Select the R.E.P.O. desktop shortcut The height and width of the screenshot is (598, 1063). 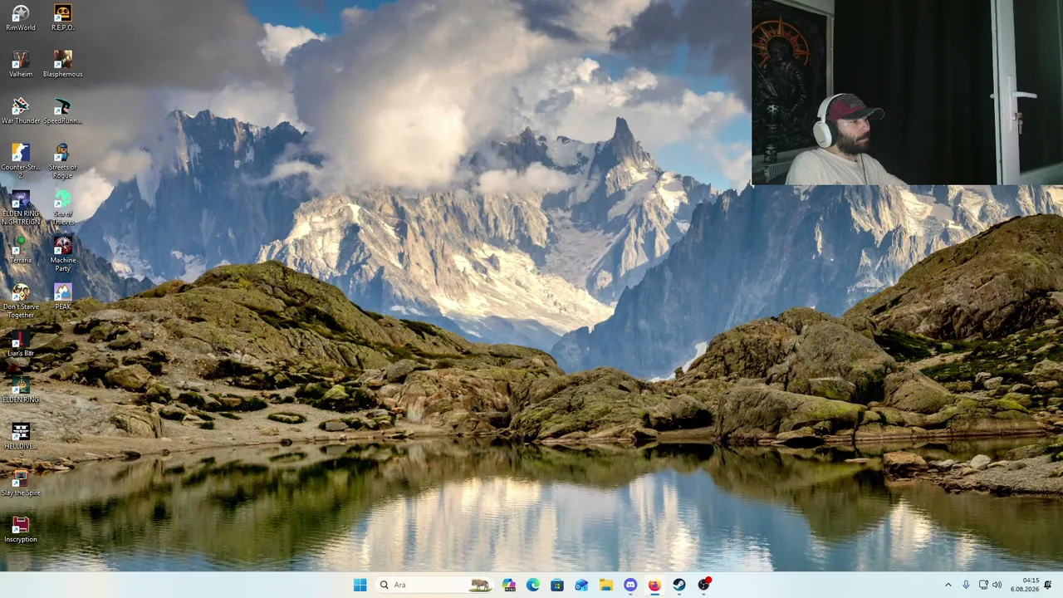pyautogui.click(x=63, y=17)
